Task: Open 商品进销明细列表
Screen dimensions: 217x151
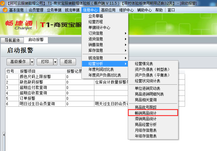Action: click(x=153, y=94)
